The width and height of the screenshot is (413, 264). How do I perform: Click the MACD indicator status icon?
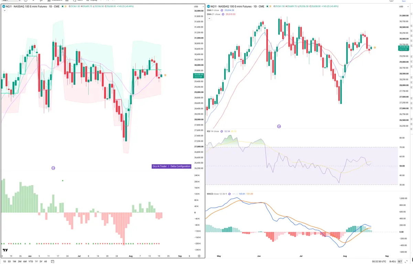tap(230, 194)
